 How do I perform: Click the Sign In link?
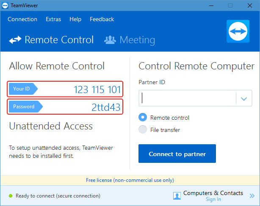213,199
